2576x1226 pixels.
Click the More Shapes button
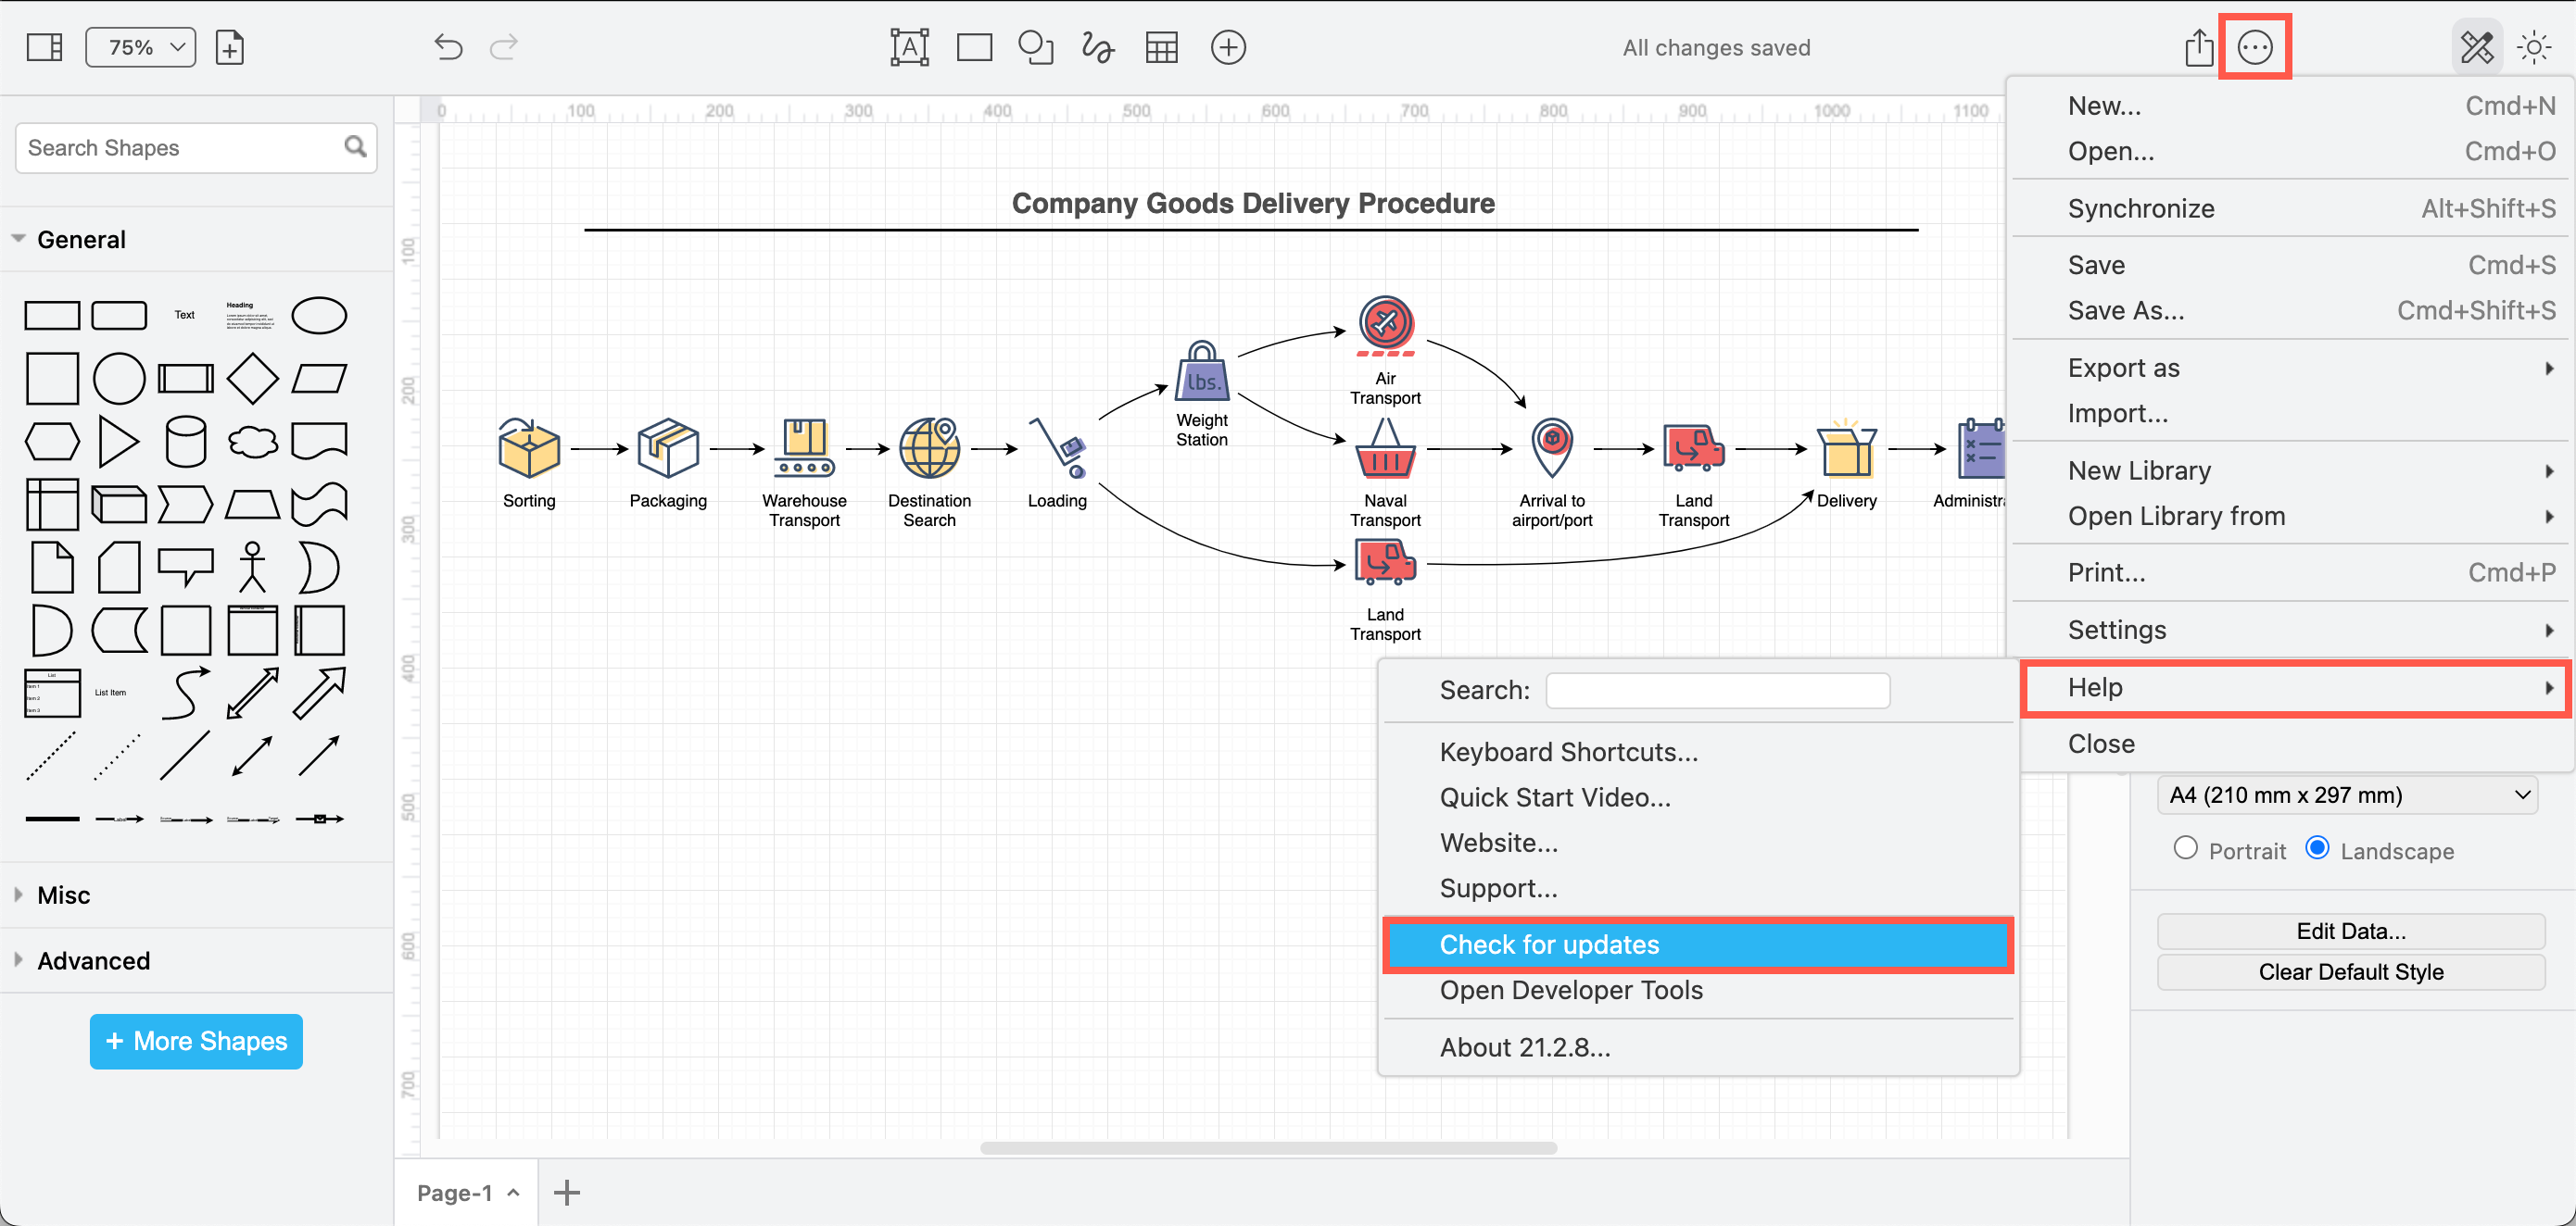196,1041
